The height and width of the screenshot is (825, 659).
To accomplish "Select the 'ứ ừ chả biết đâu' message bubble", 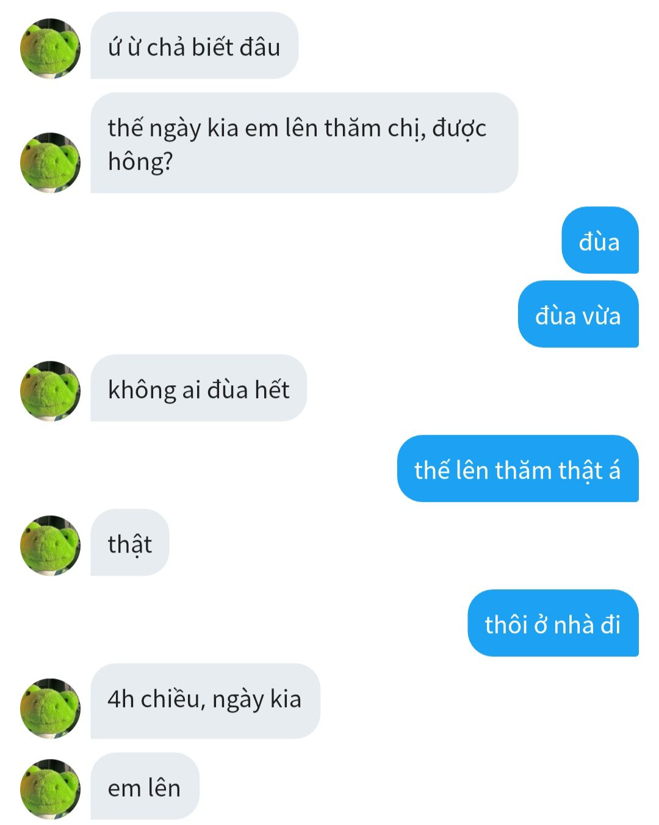I will pos(194,46).
